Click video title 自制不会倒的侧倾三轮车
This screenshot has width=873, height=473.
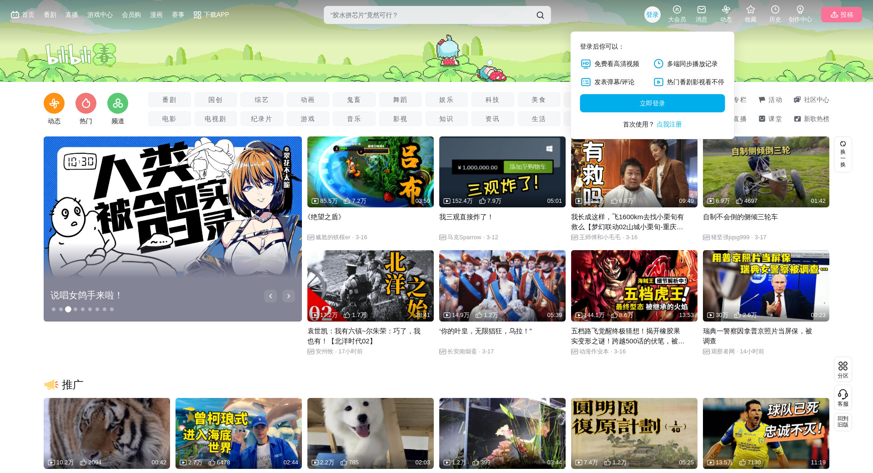(740, 217)
